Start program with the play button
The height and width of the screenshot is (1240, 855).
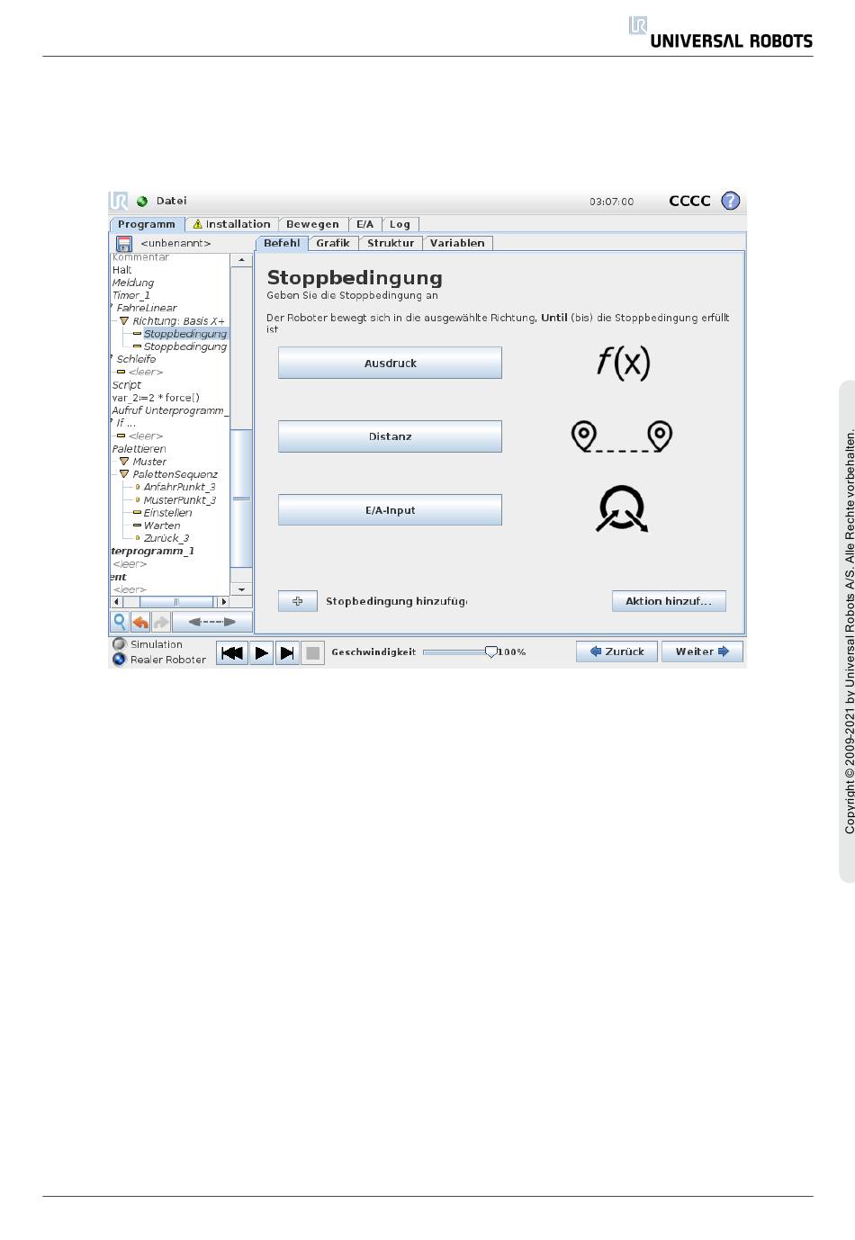261,653
